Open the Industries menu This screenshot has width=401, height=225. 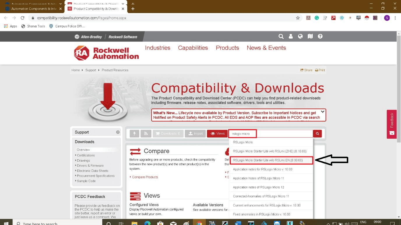pyautogui.click(x=158, y=48)
